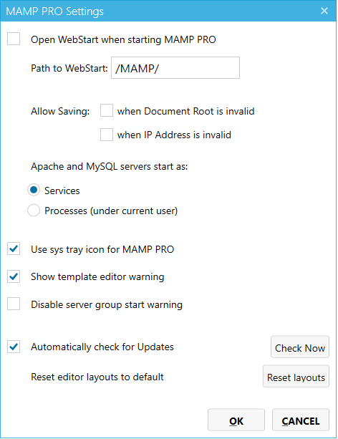Uncheck Use sys tray icon for MAMP PRO
Screen dimensions: 338x439
tap(14, 249)
